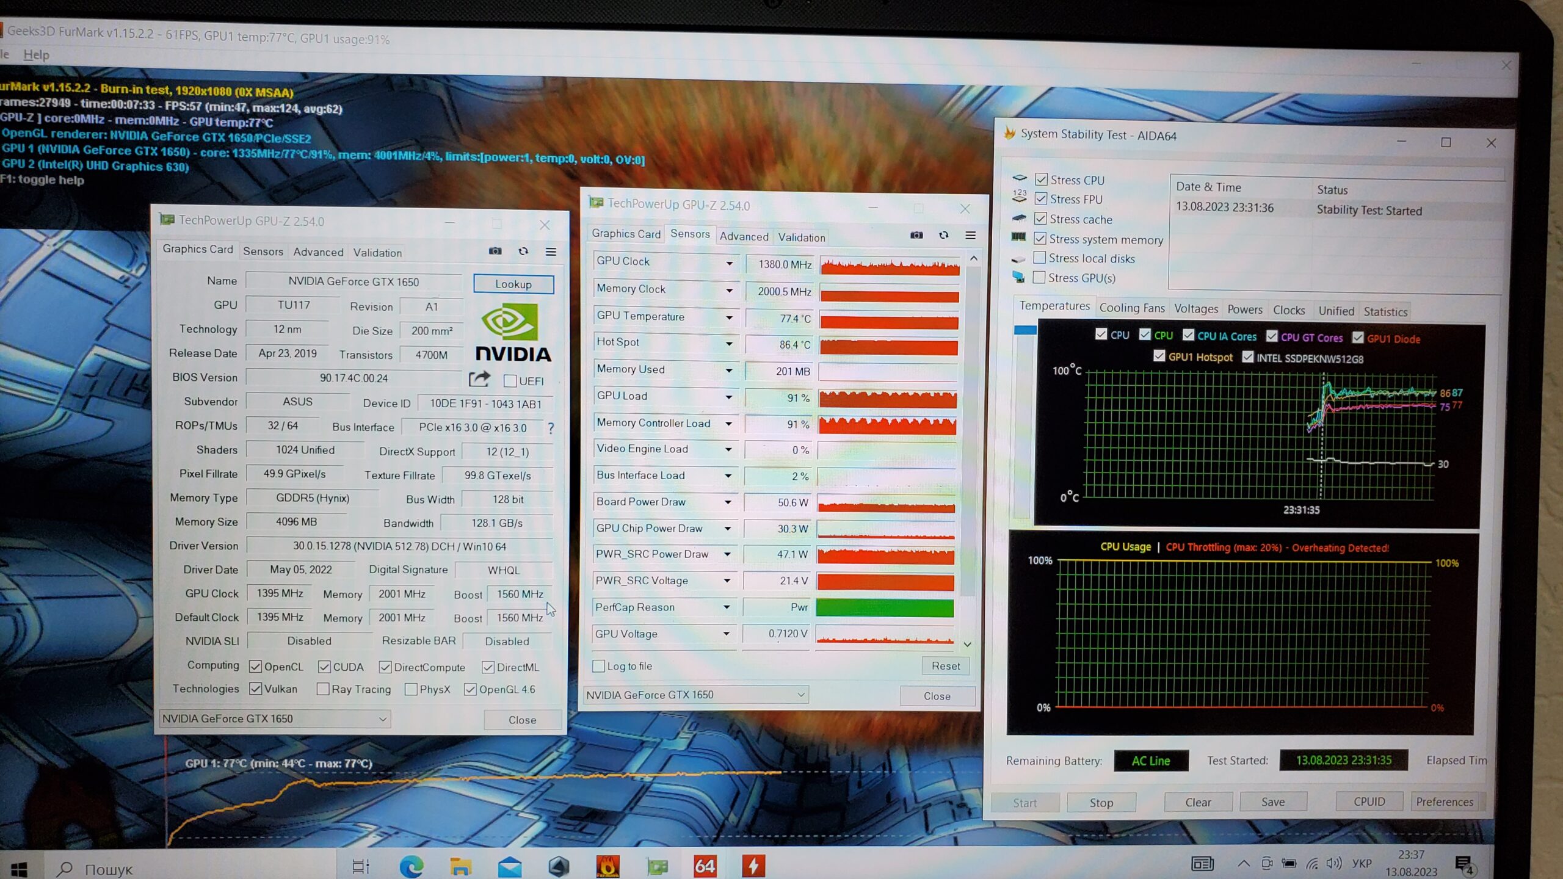This screenshot has height=879, width=1563.
Task: Click the BIOS export share icon
Action: (x=479, y=380)
